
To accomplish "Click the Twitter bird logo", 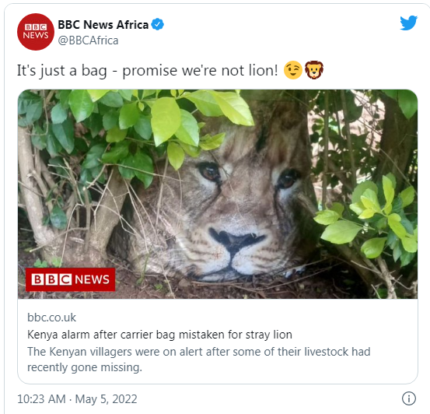I will [408, 23].
